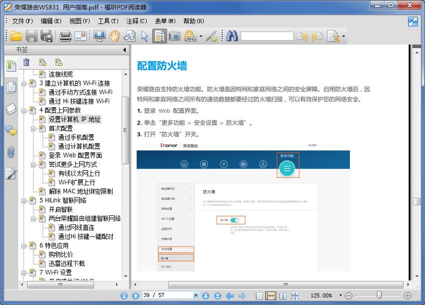Find previous search result arrow
425x305 pixels.
[302, 36]
